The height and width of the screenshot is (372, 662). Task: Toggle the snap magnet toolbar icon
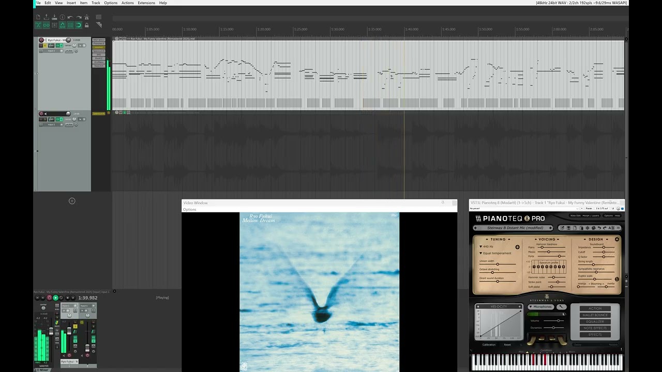[79, 25]
